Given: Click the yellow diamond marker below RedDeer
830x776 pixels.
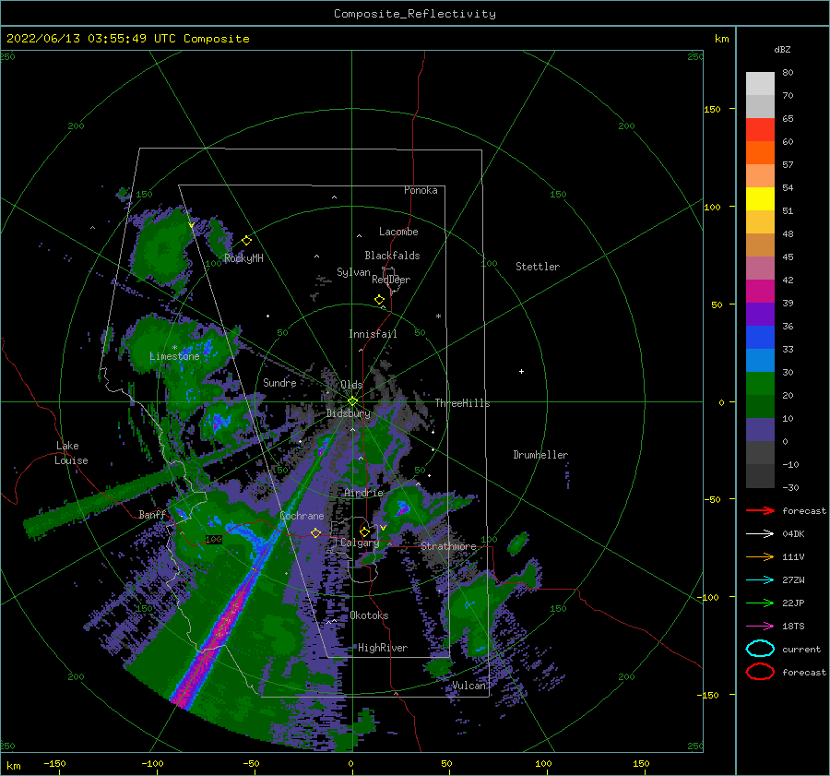Looking at the screenshot, I should [380, 300].
